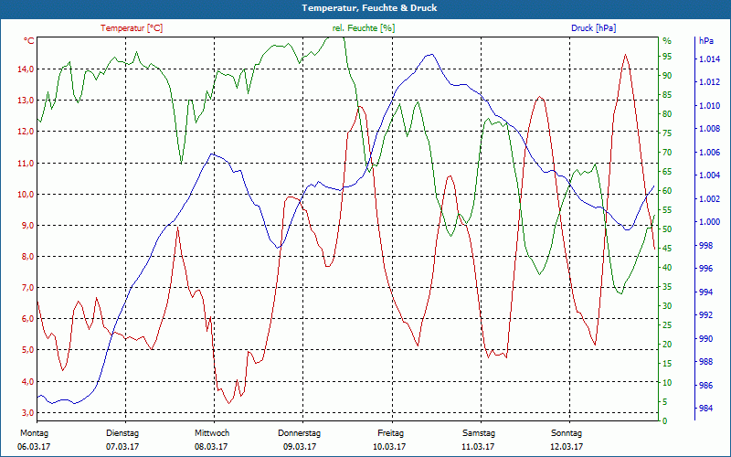Click the chart title 'Temperatur, Feuchte & Druck'
Screen dimensions: 731x457
click(x=369, y=8)
